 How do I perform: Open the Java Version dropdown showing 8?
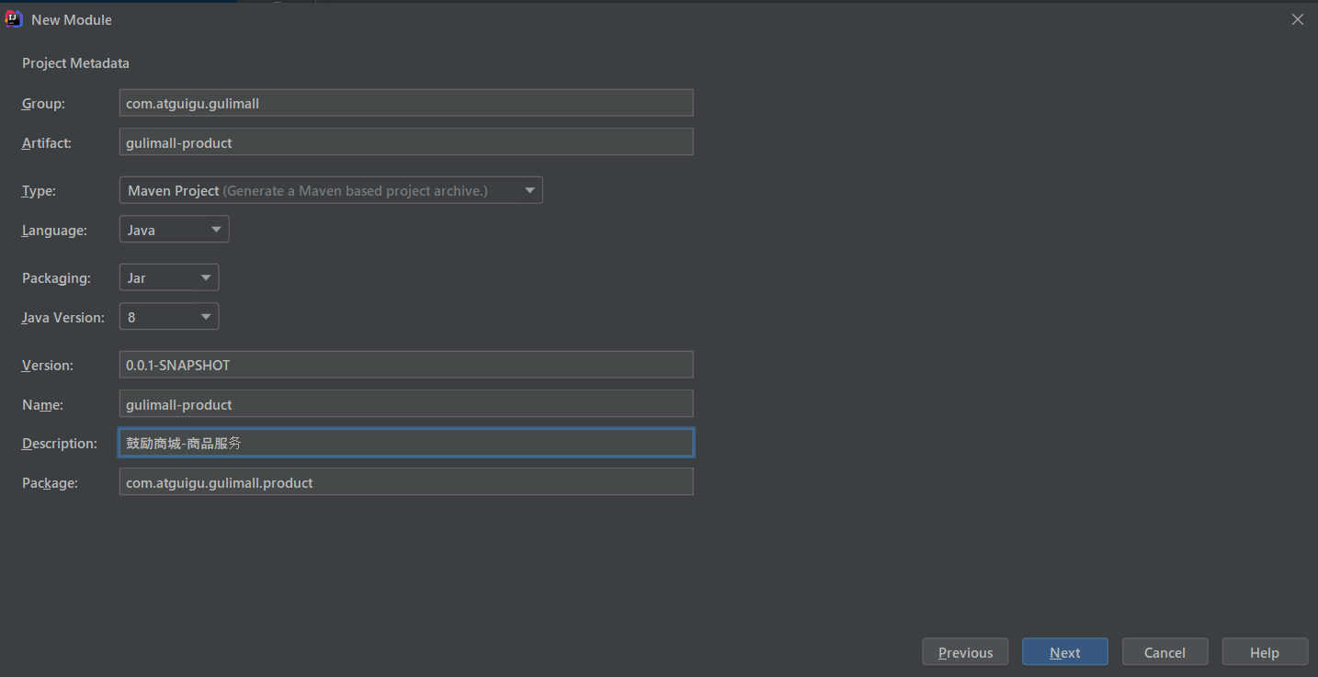pyautogui.click(x=169, y=317)
